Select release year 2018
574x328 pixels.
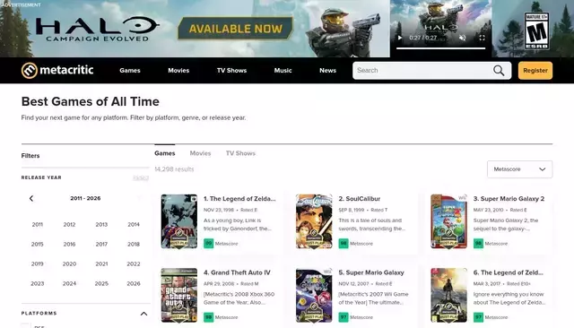[x=134, y=245]
